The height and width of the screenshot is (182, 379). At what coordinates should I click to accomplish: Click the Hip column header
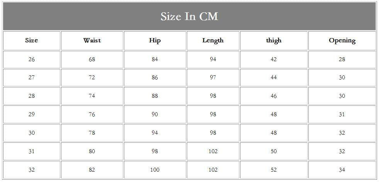(155, 40)
